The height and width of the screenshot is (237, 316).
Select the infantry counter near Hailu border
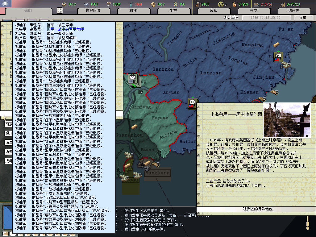point(193,103)
